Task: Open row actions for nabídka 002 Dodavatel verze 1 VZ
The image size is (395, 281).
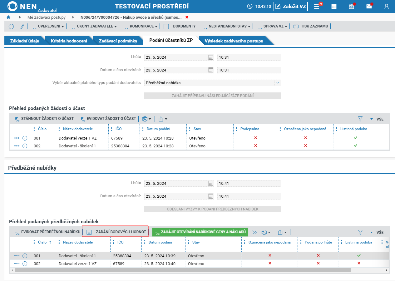Action: (17, 264)
